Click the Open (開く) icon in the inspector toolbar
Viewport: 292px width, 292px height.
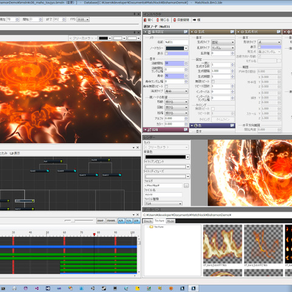tap(145, 20)
